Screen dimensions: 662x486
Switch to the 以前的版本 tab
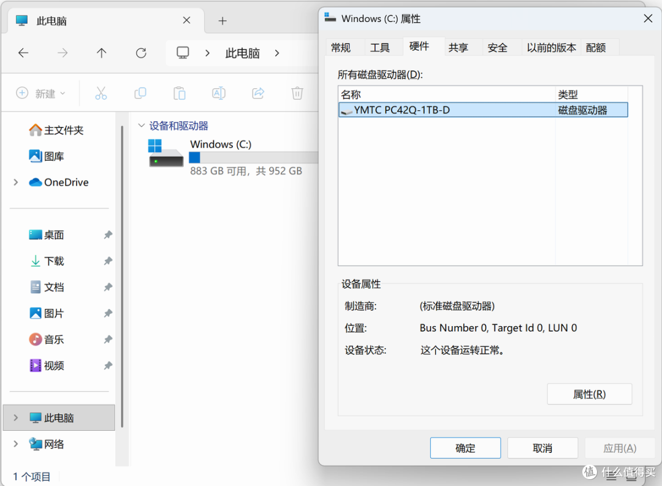click(x=552, y=48)
